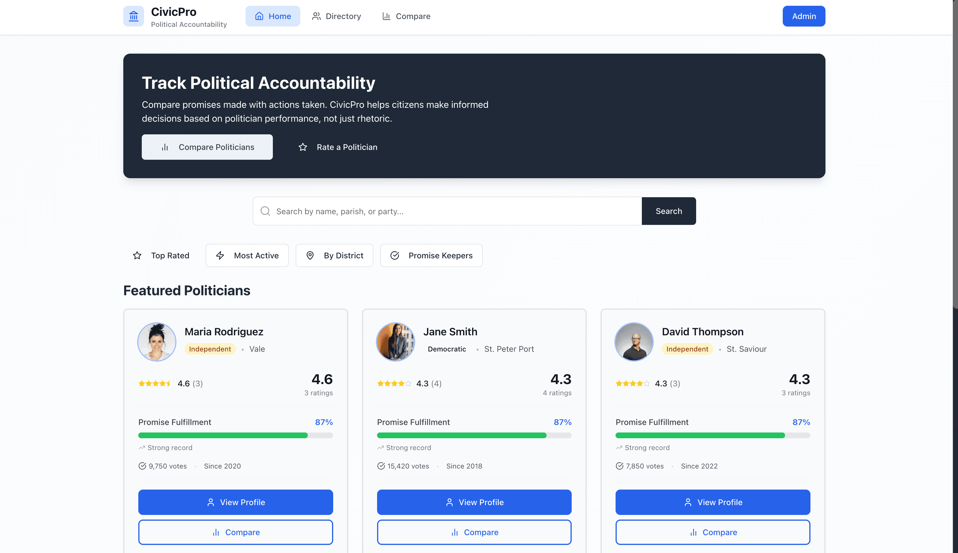Open the Directory navigation tab

coord(336,16)
